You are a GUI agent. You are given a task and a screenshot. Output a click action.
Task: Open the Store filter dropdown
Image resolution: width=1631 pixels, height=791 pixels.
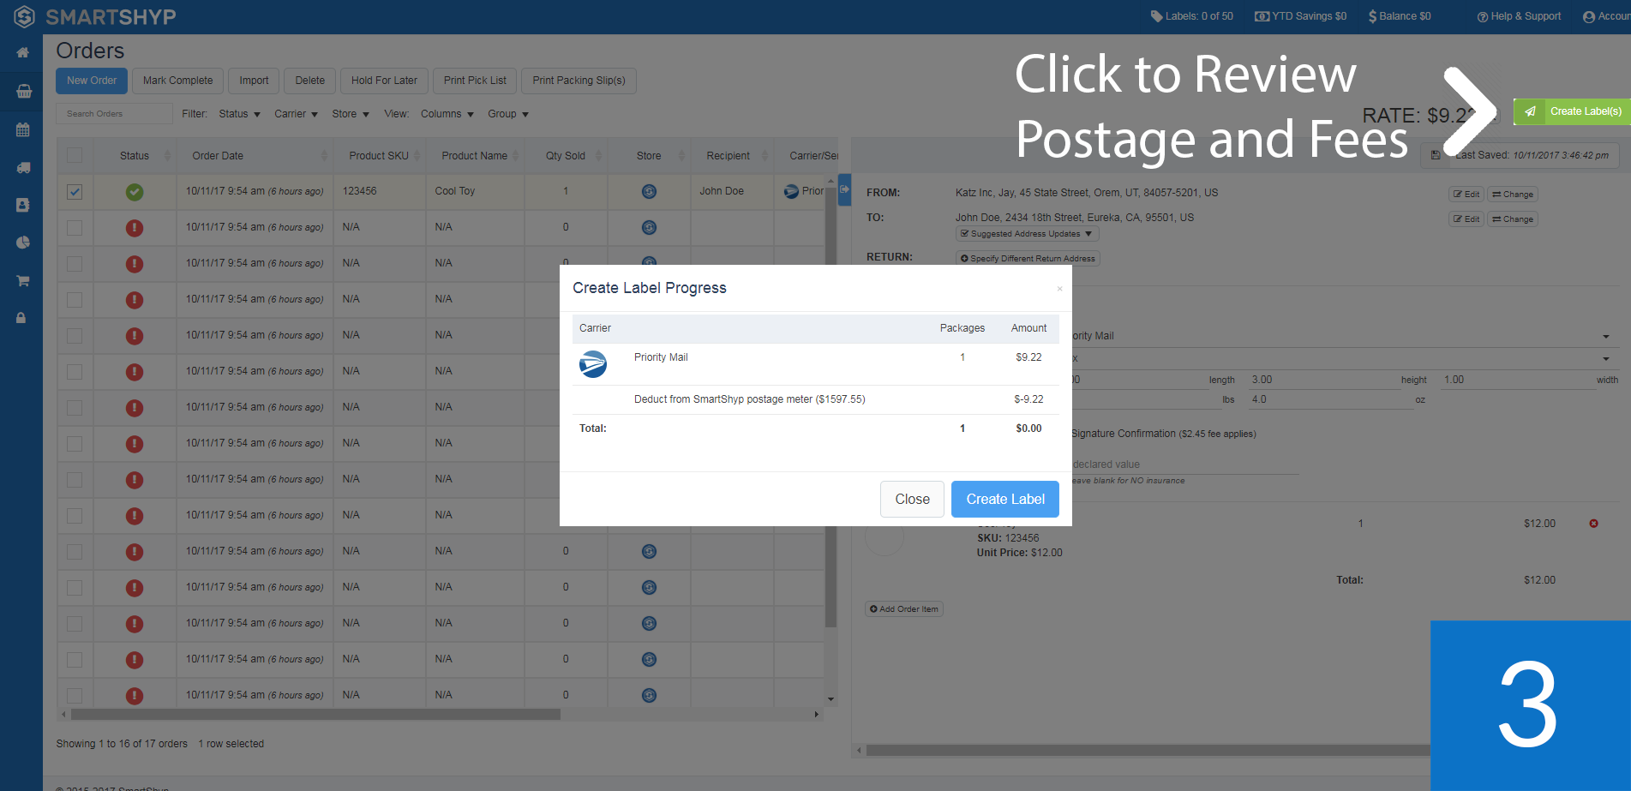(x=351, y=114)
